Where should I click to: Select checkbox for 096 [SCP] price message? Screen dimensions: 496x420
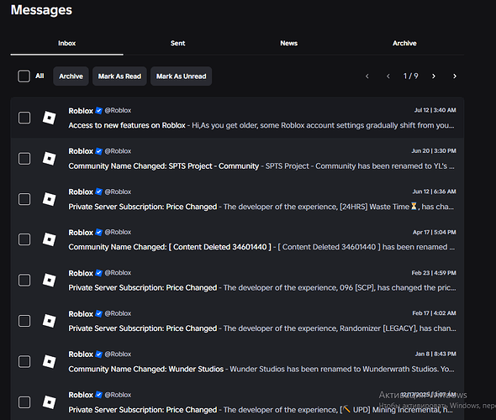(24, 281)
